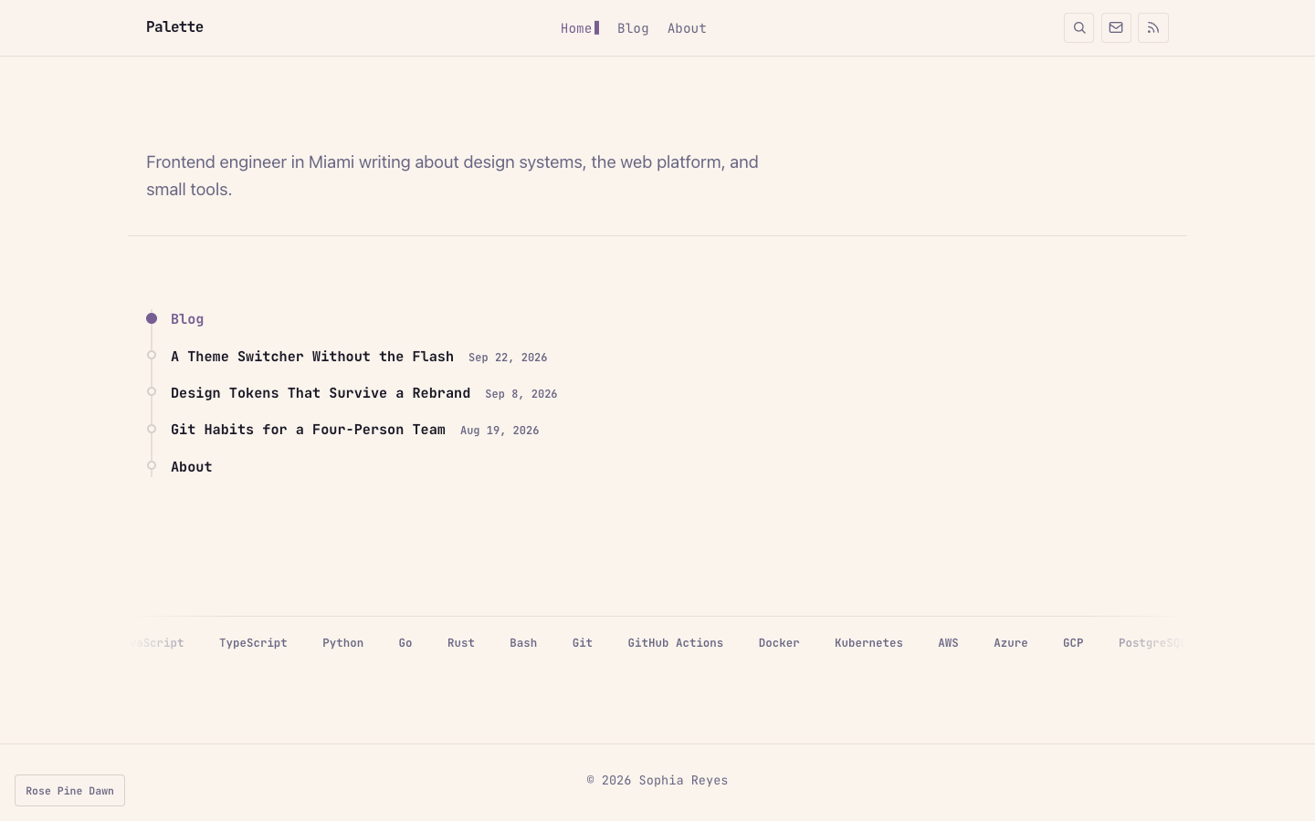Click the Python tag in marquee
This screenshot has height=821, width=1315.
tap(342, 643)
